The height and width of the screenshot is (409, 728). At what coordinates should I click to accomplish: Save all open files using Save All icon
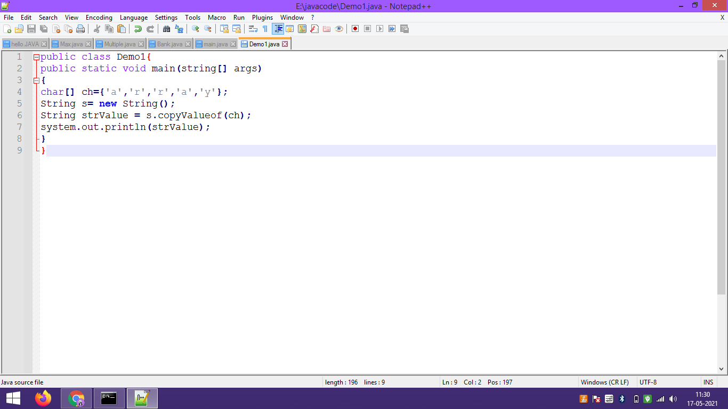42,29
